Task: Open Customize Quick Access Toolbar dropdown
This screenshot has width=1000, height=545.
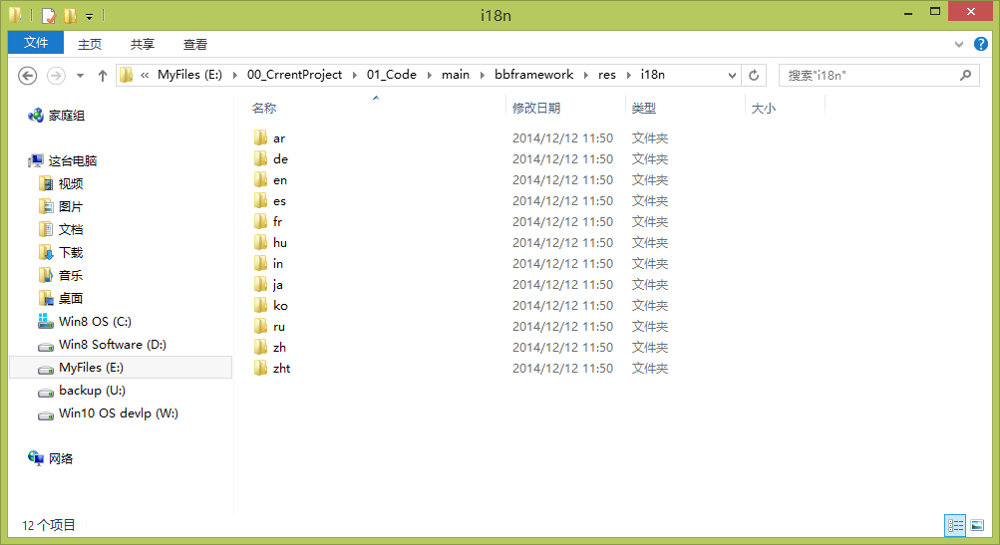Action: 90,16
